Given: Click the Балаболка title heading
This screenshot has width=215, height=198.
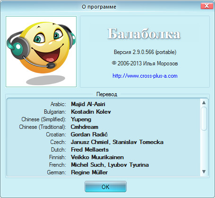Looking at the screenshot, I should tap(144, 34).
